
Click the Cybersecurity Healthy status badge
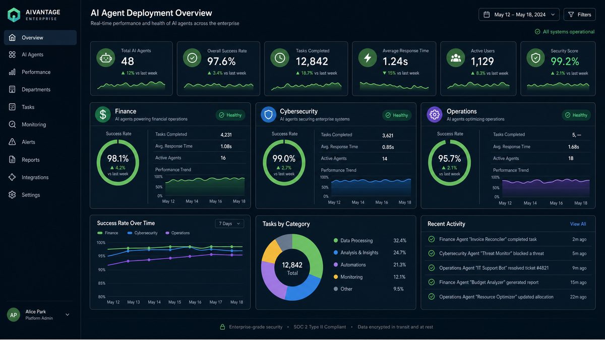click(397, 115)
